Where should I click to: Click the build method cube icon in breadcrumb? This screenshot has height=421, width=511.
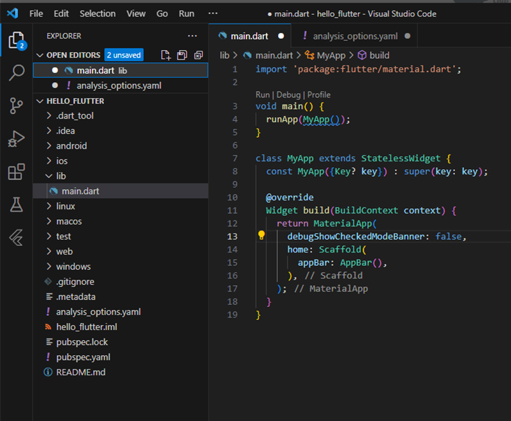point(362,55)
